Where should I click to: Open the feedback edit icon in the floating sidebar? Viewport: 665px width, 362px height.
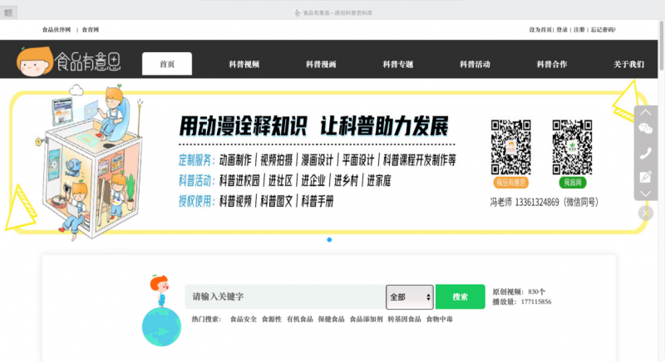[x=646, y=177]
